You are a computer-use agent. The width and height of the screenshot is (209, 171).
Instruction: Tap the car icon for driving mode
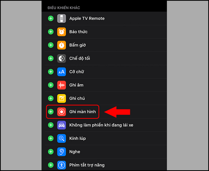61,125
